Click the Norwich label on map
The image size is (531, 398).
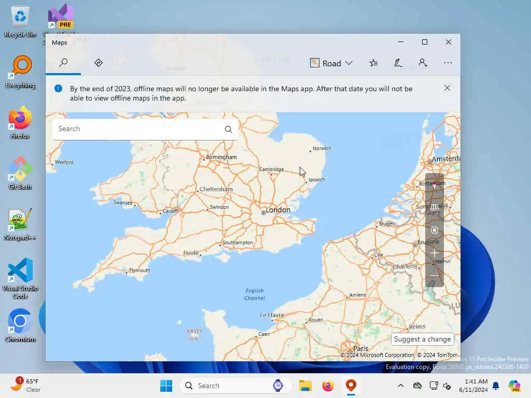[x=322, y=148]
